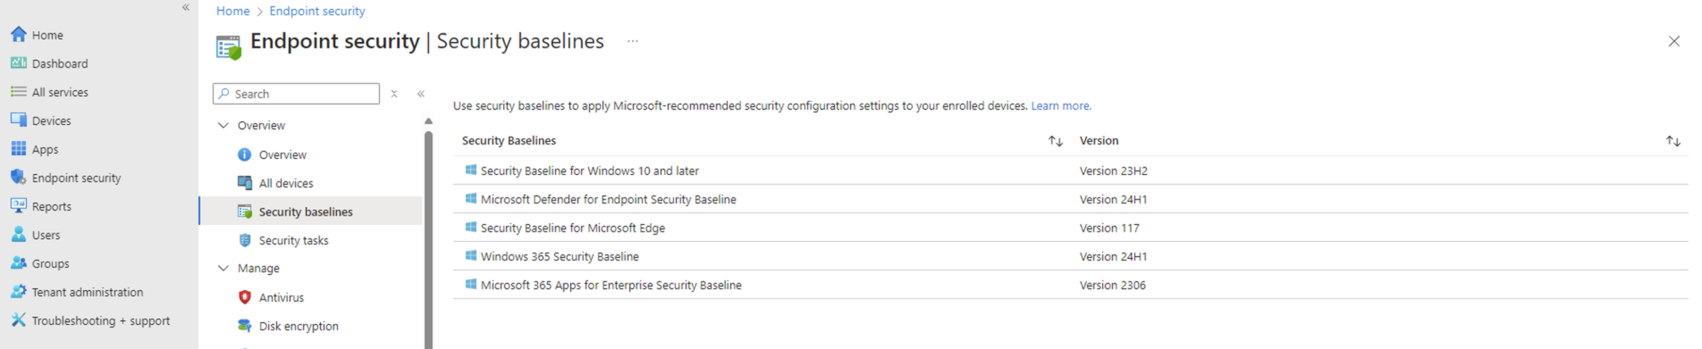This screenshot has width=1702, height=349.
Task: Collapse the Endpoint security submenu pane
Action: tap(421, 94)
